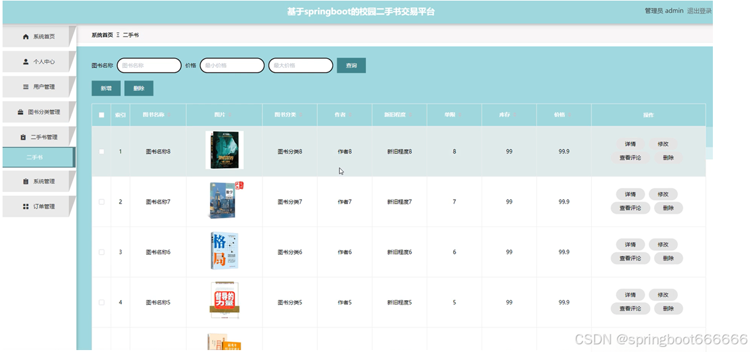This screenshot has width=750, height=352.
Task: Check the row checkbox for 图书名称6
Action: 101,252
